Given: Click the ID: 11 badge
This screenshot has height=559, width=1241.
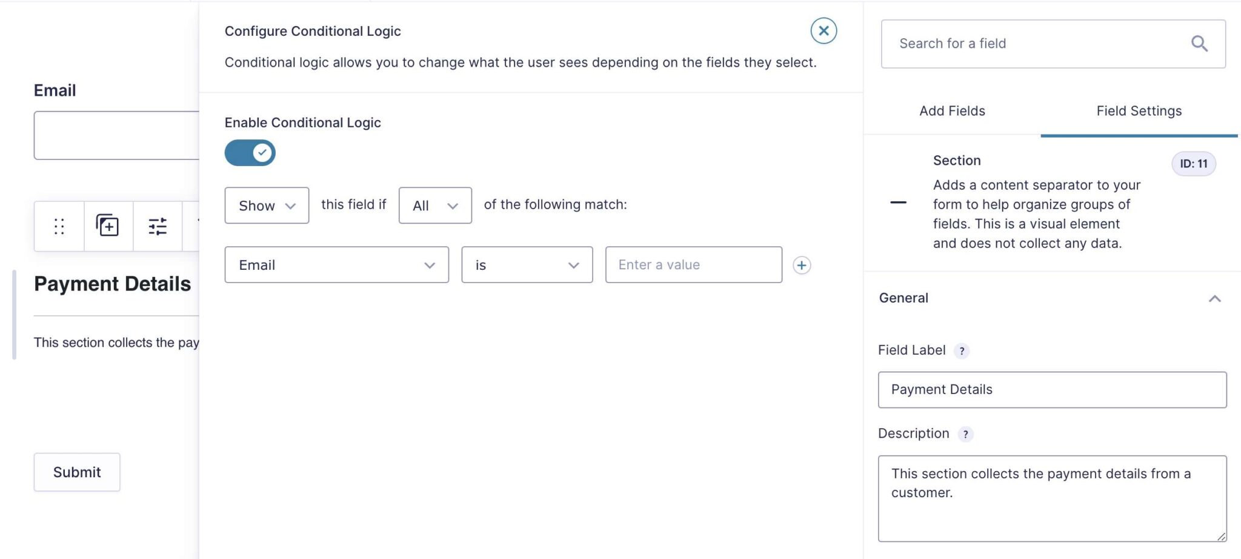Looking at the screenshot, I should point(1193,163).
